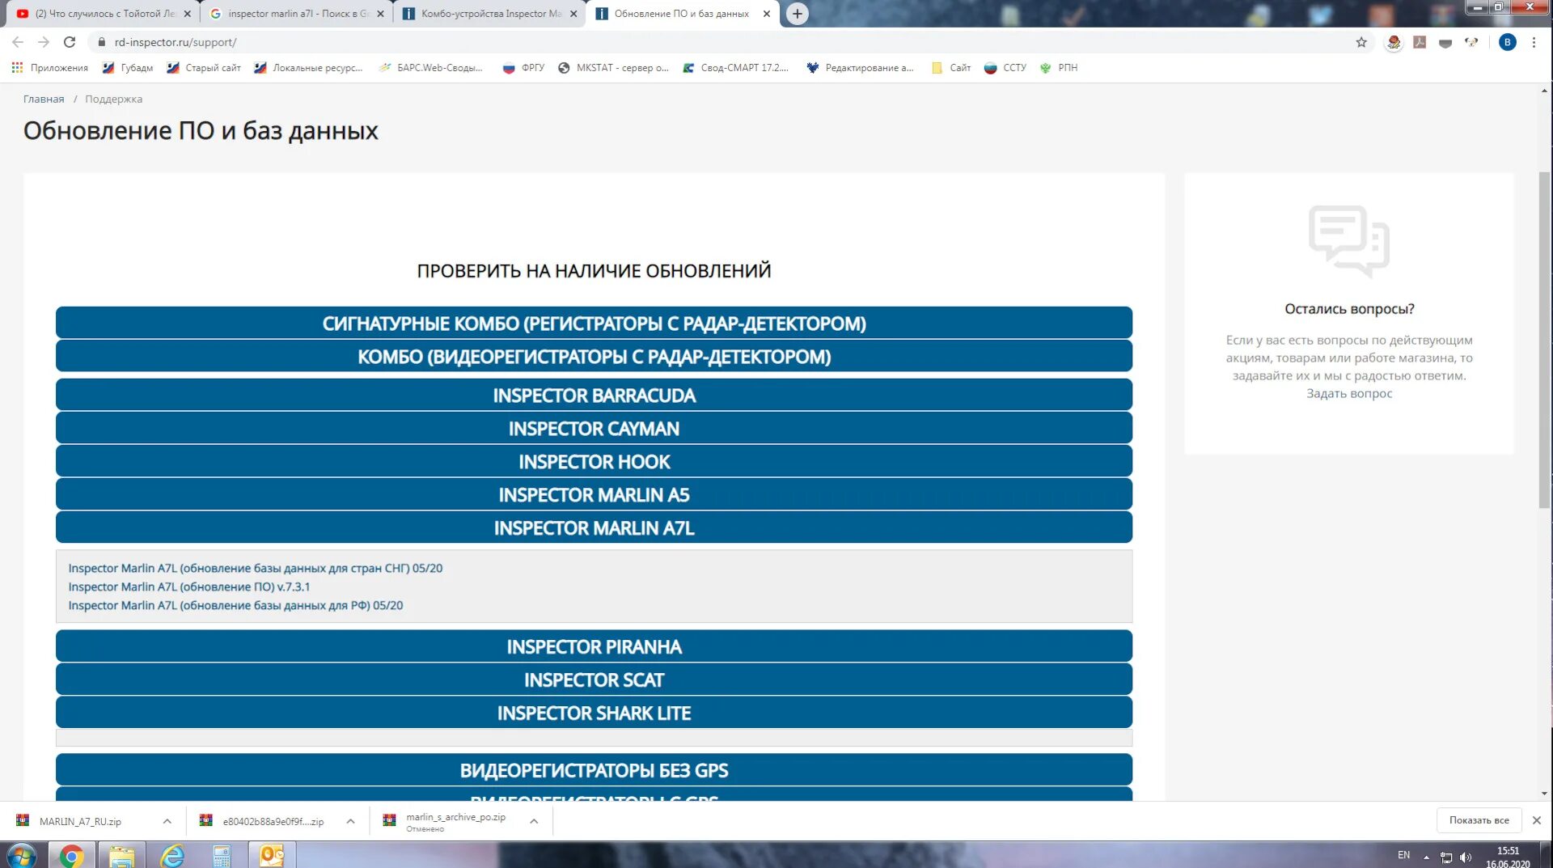Open Приложения apps bookmark
This screenshot has width=1553, height=868.
tap(50, 68)
